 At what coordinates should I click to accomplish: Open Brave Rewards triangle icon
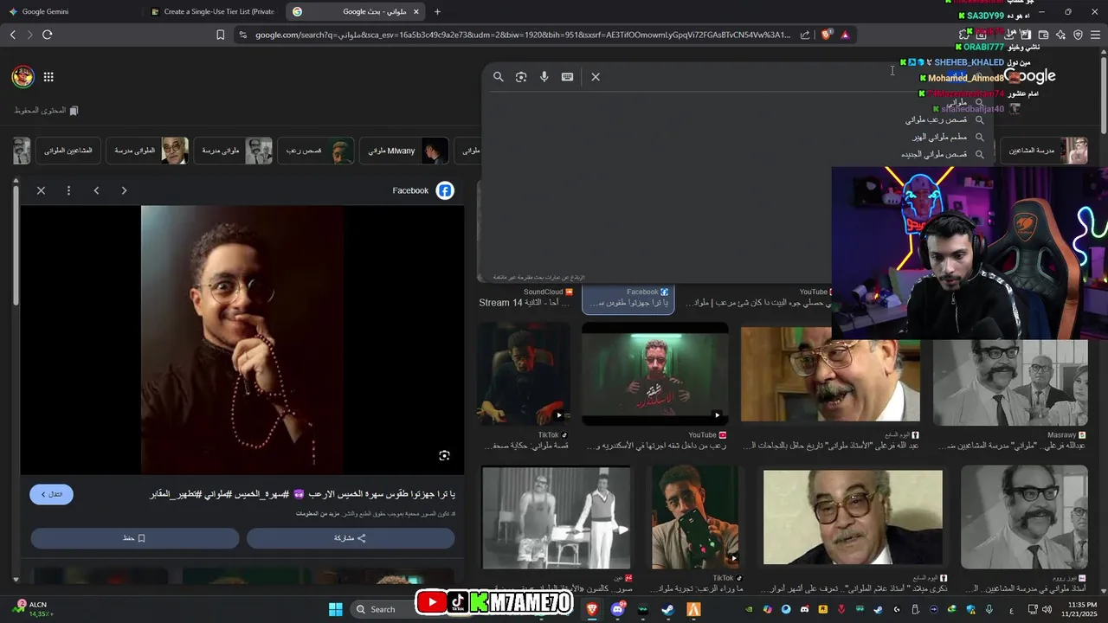click(845, 35)
